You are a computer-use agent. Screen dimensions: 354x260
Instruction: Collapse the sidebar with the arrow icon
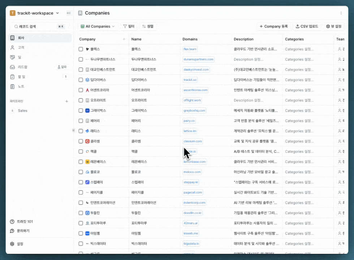68,13
